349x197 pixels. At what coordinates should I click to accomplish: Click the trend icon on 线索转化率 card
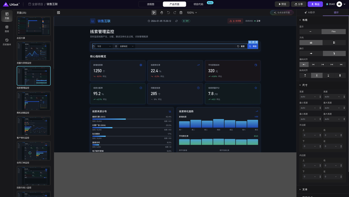[198, 65]
